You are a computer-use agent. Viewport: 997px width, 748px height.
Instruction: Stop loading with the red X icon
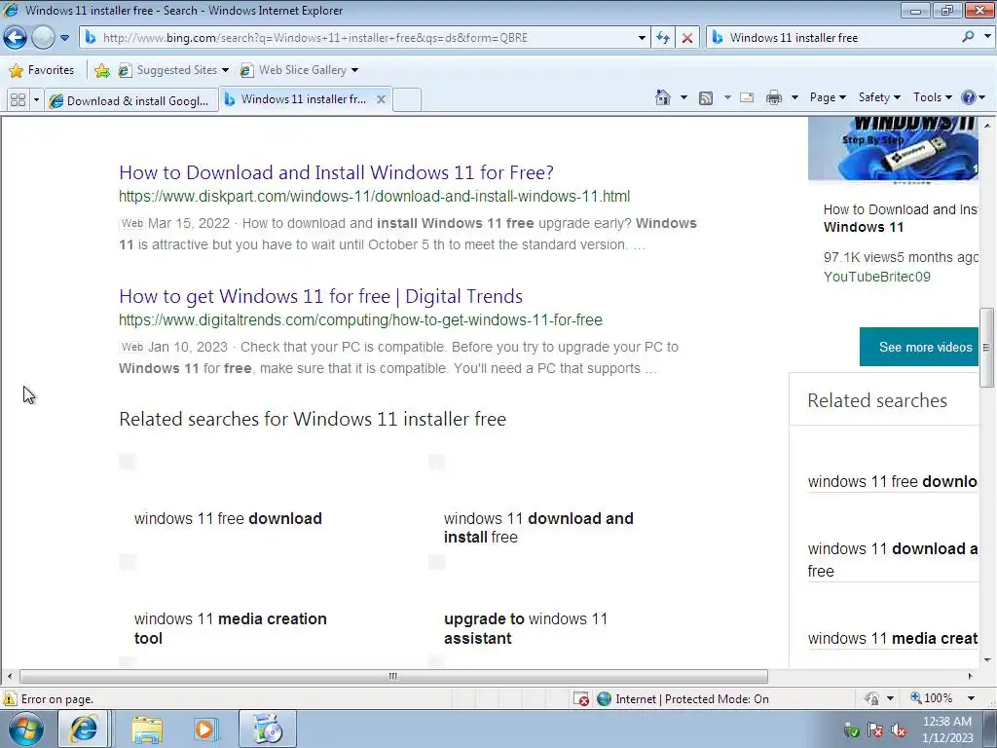687,38
